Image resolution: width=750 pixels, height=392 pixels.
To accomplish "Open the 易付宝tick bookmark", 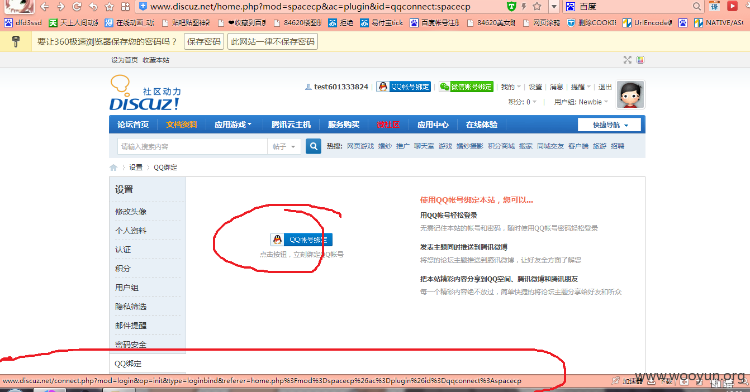I will point(382,23).
